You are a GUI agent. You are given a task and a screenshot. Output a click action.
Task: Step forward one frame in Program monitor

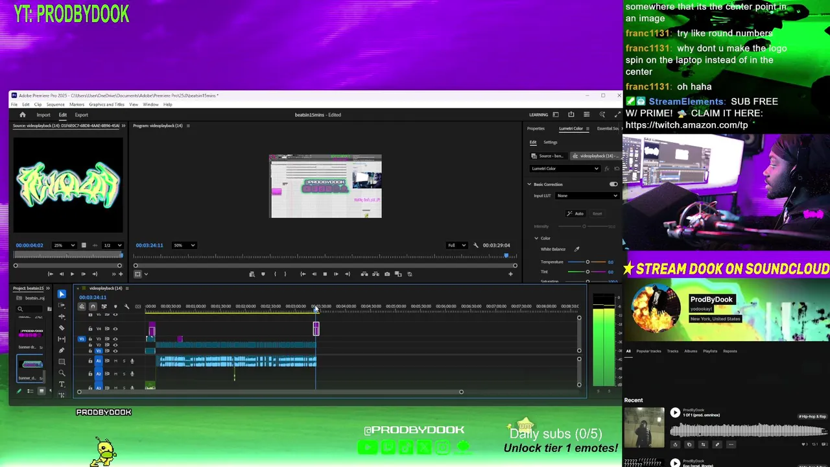pyautogui.click(x=336, y=274)
